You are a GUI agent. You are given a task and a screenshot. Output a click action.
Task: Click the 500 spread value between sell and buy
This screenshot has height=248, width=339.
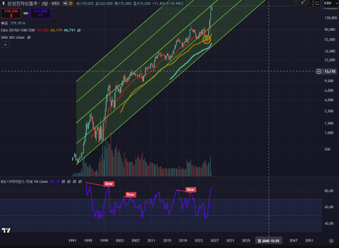(26, 13)
